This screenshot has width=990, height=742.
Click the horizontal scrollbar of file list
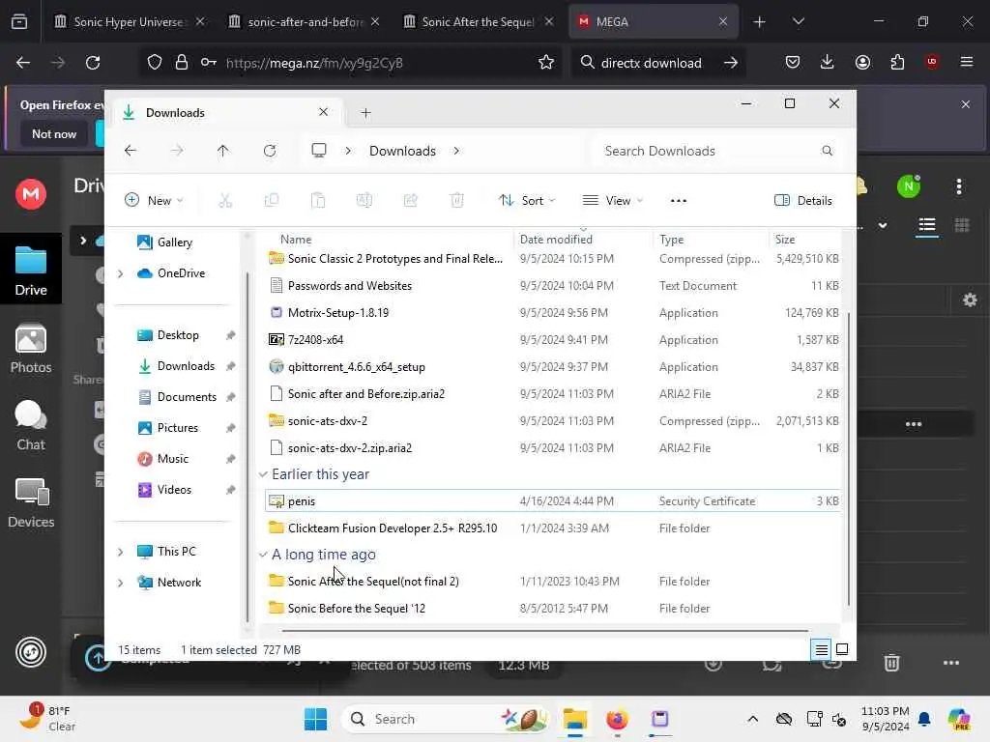click(x=544, y=630)
